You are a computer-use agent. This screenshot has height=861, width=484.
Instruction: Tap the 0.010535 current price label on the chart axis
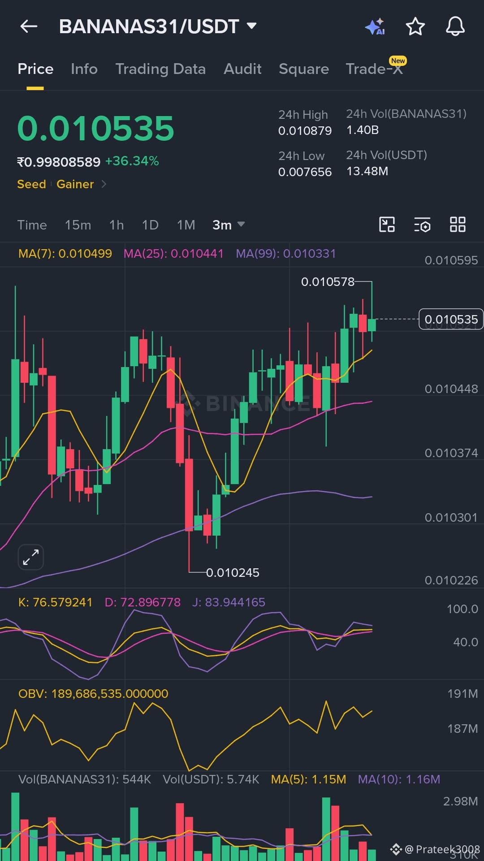(451, 319)
